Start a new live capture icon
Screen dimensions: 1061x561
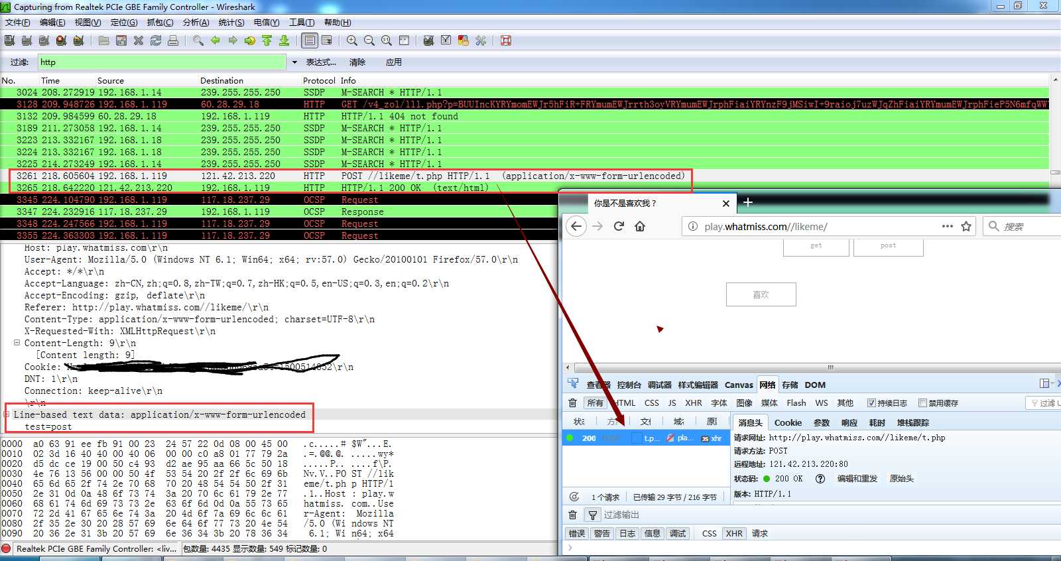(44, 40)
